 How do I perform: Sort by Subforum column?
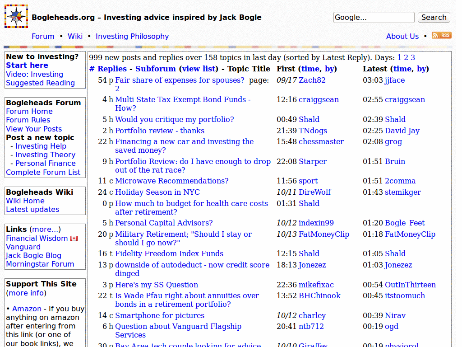[156, 69]
